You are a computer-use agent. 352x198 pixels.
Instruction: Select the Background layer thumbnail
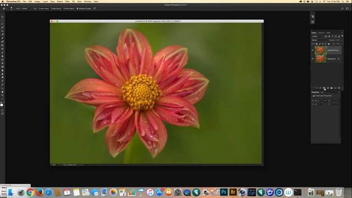[321, 59]
